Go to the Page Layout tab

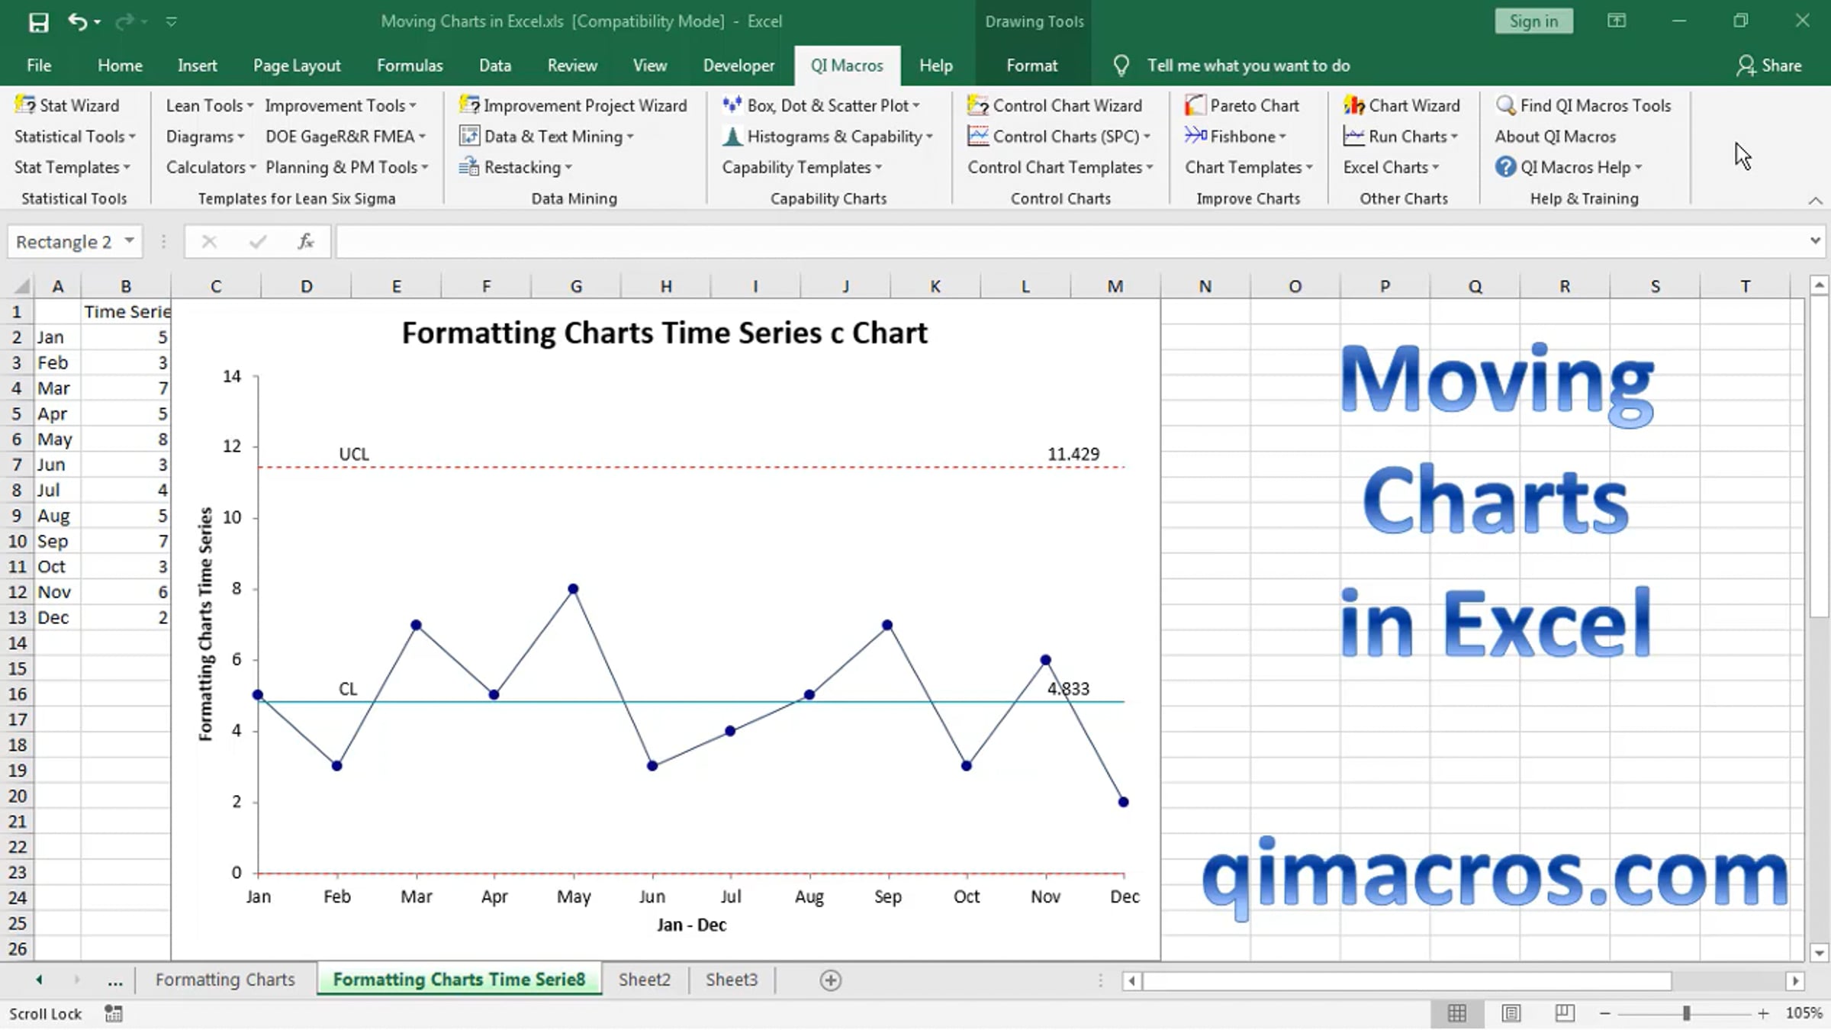tap(297, 66)
